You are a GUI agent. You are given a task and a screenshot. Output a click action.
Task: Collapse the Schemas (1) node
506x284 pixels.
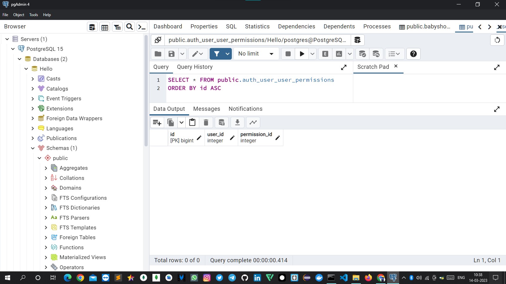(33, 148)
